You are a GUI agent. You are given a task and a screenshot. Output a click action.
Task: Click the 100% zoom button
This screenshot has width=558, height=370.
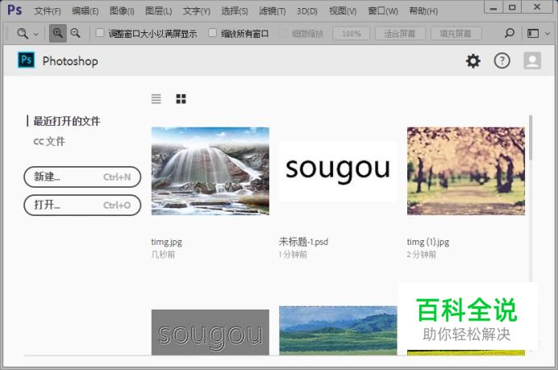(x=352, y=34)
